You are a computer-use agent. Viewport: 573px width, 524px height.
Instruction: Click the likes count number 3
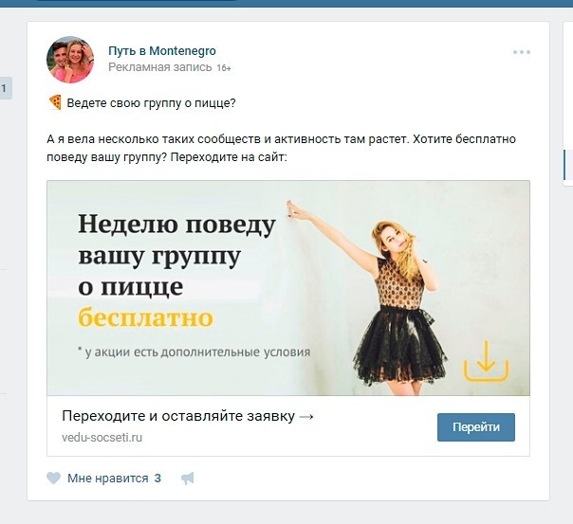[x=157, y=478]
